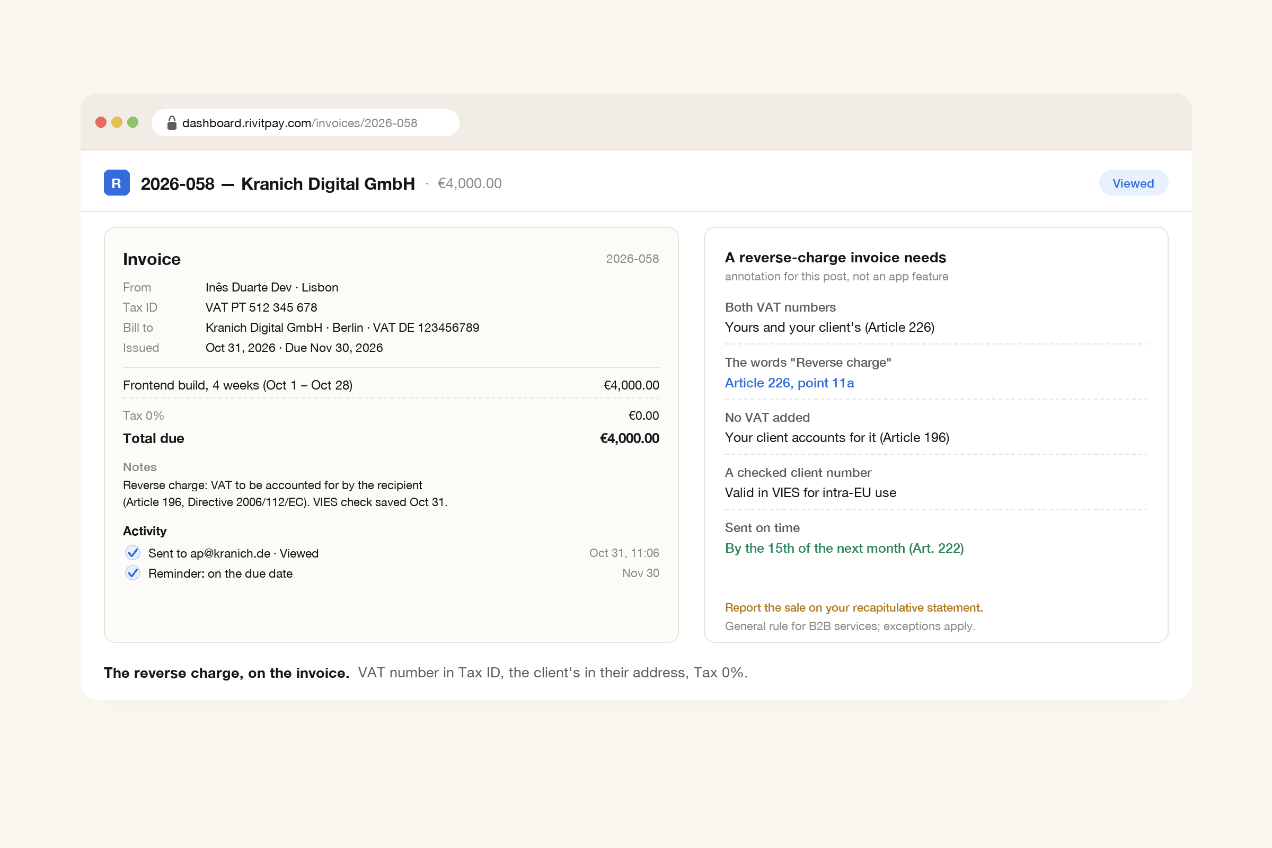Viewport: 1272px width, 848px height.
Task: Click the From field label
Action: coord(137,287)
